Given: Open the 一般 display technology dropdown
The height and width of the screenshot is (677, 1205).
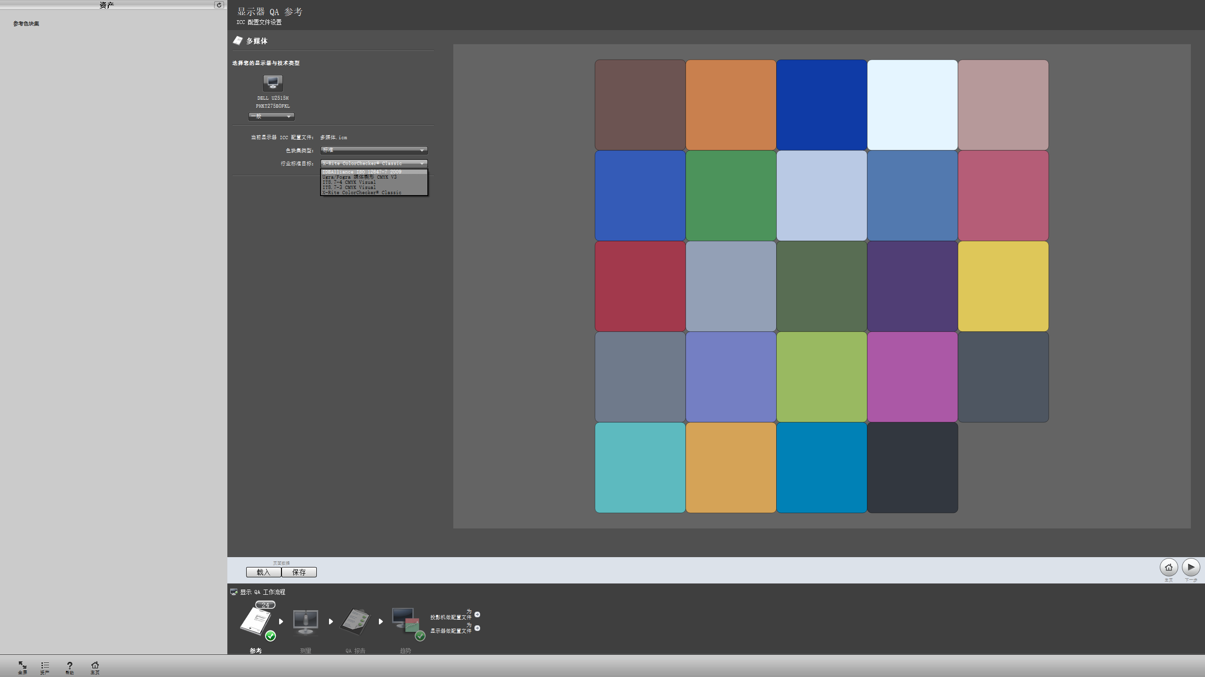Looking at the screenshot, I should click(272, 116).
